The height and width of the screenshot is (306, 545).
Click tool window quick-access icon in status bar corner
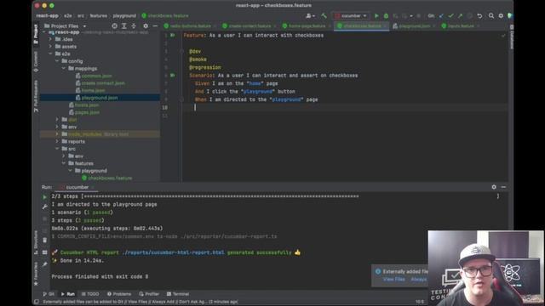[x=36, y=302]
